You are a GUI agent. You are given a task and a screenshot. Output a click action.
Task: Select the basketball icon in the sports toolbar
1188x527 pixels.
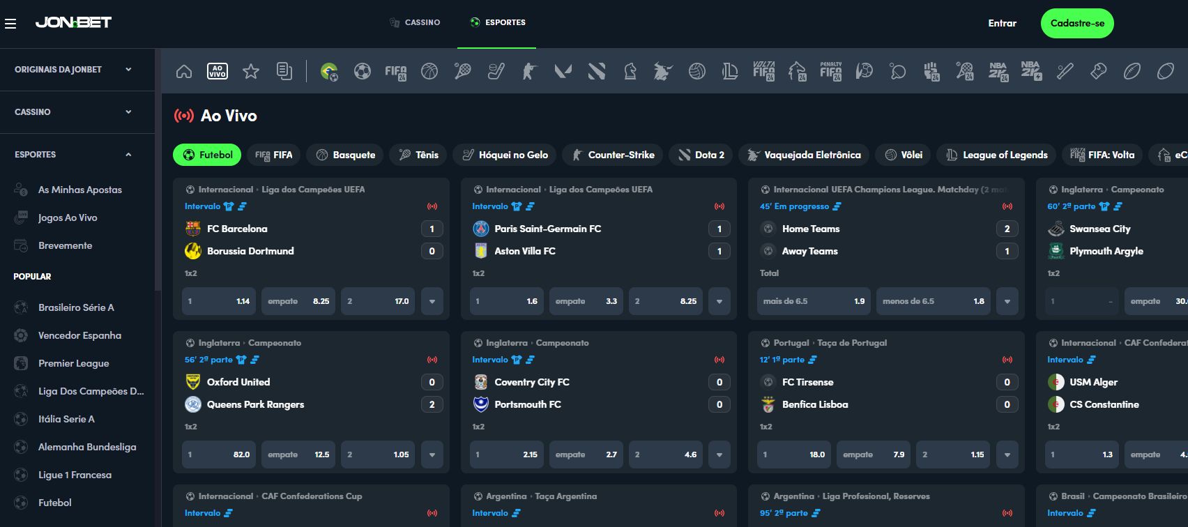(x=429, y=71)
